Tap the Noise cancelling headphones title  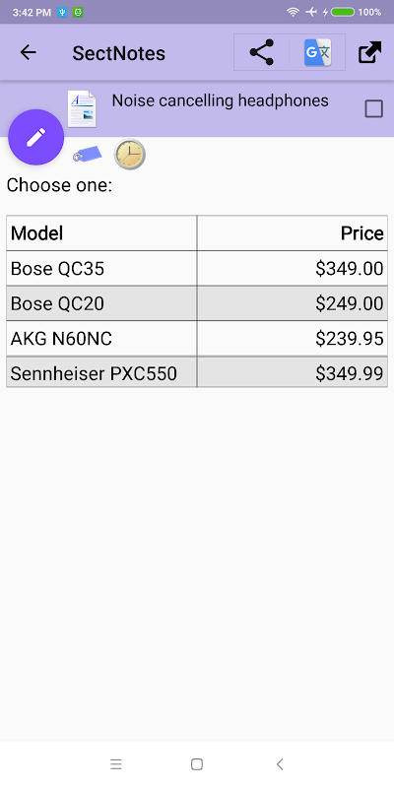pyautogui.click(x=220, y=100)
